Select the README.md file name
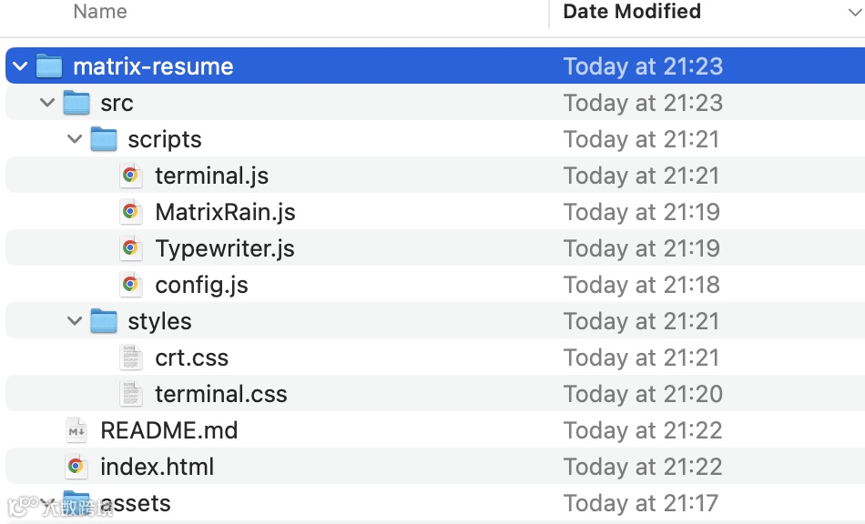This screenshot has height=524, width=865. point(168,430)
